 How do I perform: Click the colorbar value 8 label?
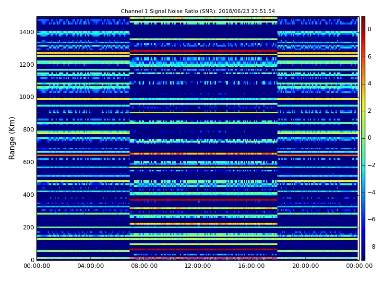(x=370, y=29)
